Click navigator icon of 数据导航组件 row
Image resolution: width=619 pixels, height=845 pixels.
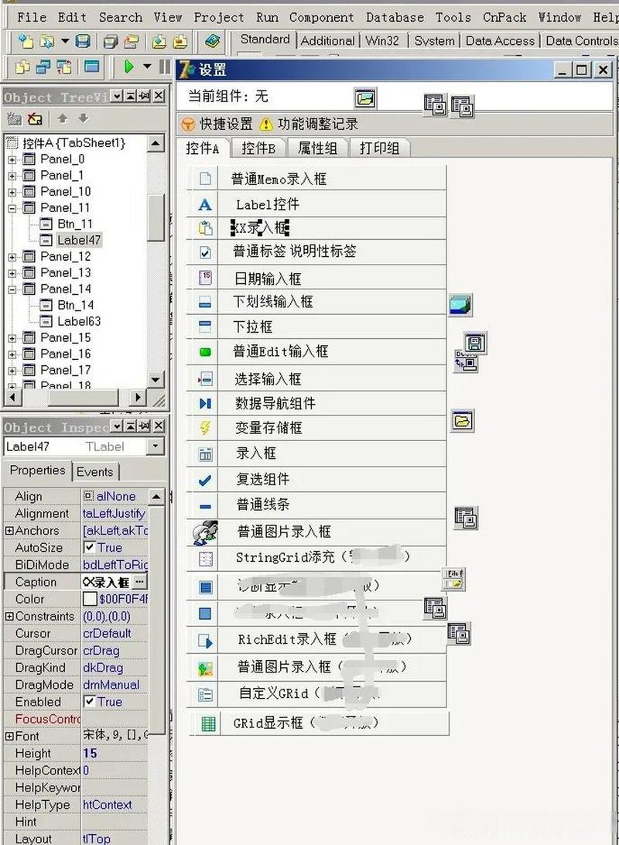pos(205,403)
